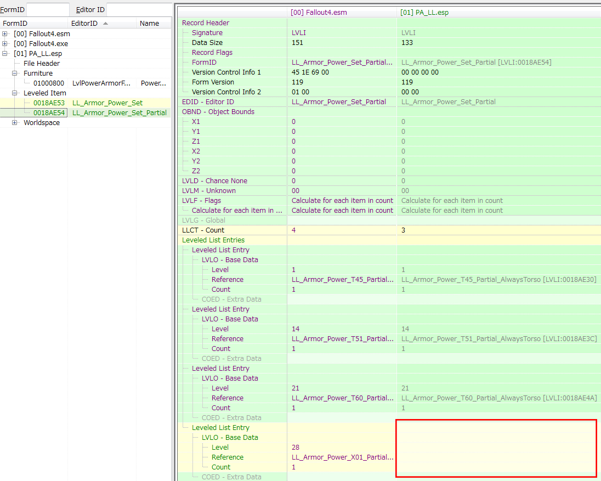This screenshot has width=601, height=481.
Task: Click the PA_LL.esp FormID value LL_Armor_Power_Set_Partial [LVLI:0018AE54]
Action: 476,63
